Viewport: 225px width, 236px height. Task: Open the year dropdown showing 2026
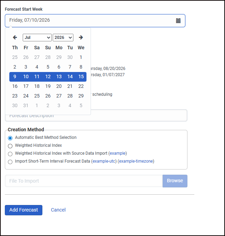click(63, 38)
